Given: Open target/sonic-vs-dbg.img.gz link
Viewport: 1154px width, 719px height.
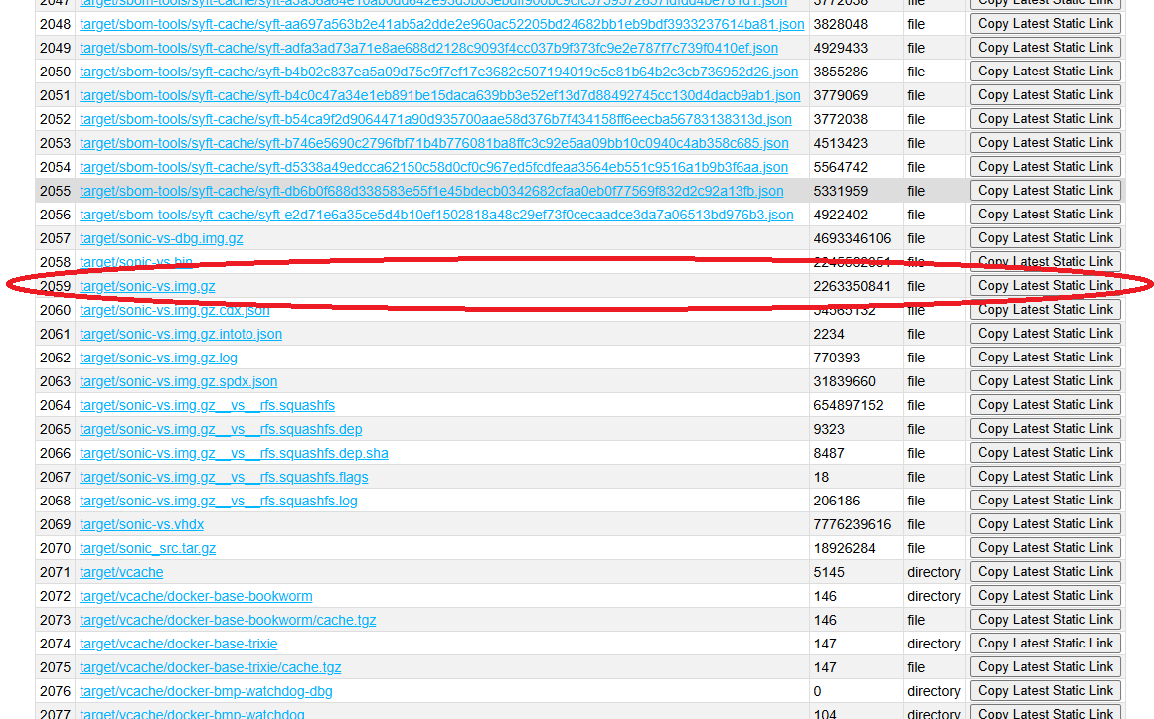Looking at the screenshot, I should [161, 238].
